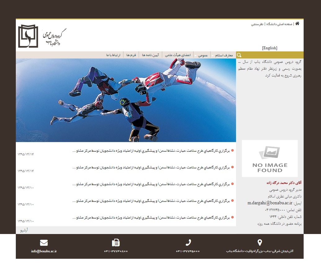Click the شماره تلفن داخلی extension line
Image resolution: width=321 pixels, height=273 pixels.
coord(285,217)
